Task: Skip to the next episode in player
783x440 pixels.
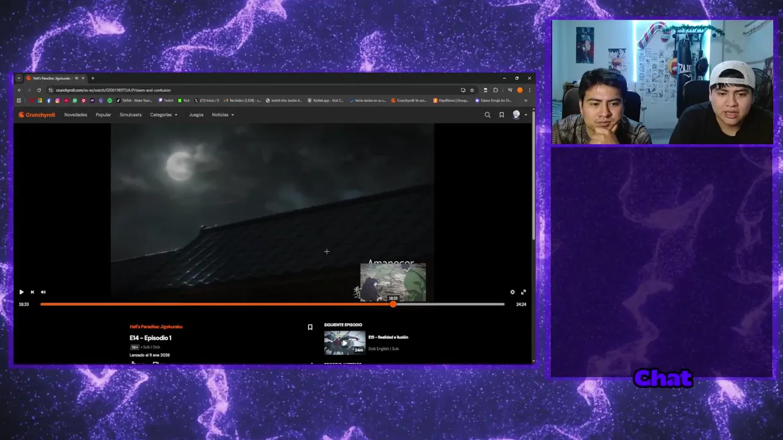Action: 32,292
